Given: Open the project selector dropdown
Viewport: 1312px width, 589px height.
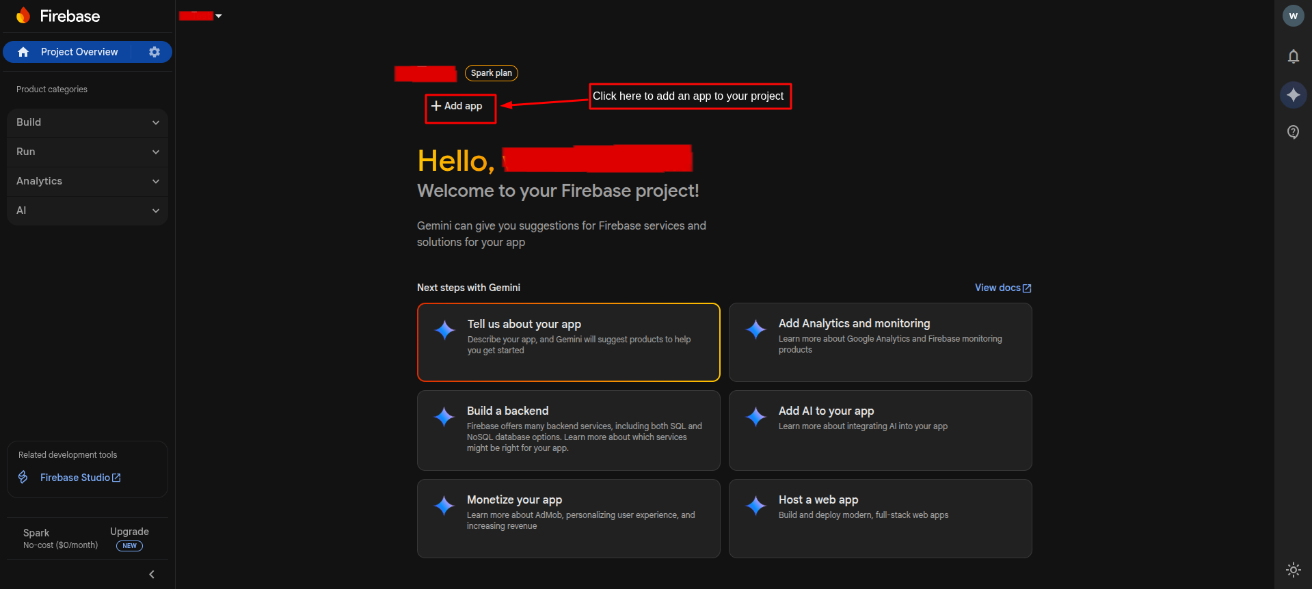Looking at the screenshot, I should 201,16.
